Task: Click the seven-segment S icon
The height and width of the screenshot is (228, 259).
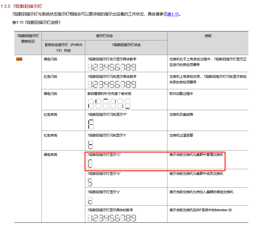Action: tap(90, 182)
